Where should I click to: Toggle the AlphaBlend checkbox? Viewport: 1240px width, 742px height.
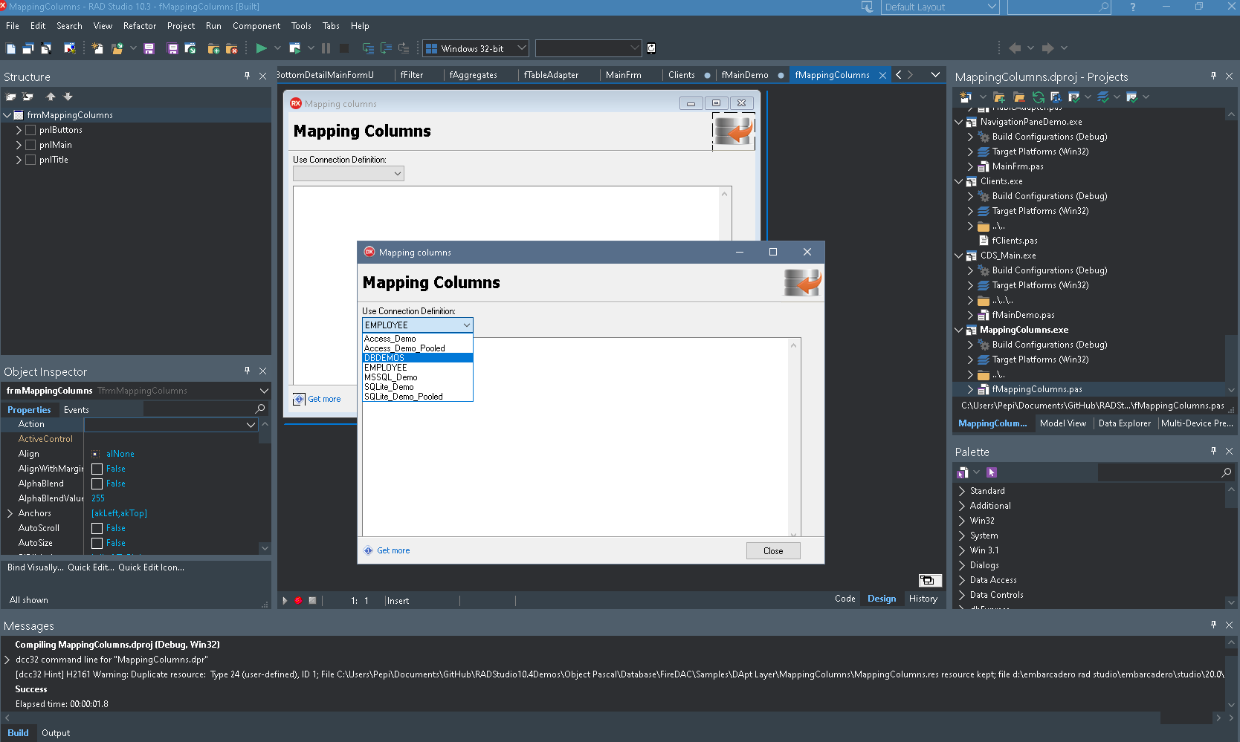click(97, 484)
